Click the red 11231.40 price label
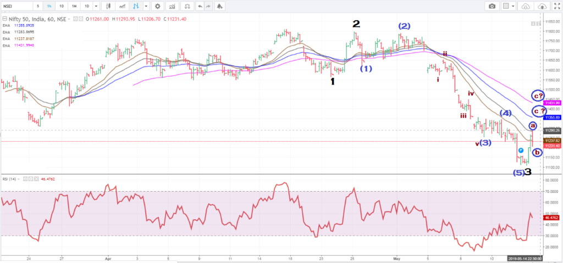The width and height of the screenshot is (563, 263). tap(551, 146)
